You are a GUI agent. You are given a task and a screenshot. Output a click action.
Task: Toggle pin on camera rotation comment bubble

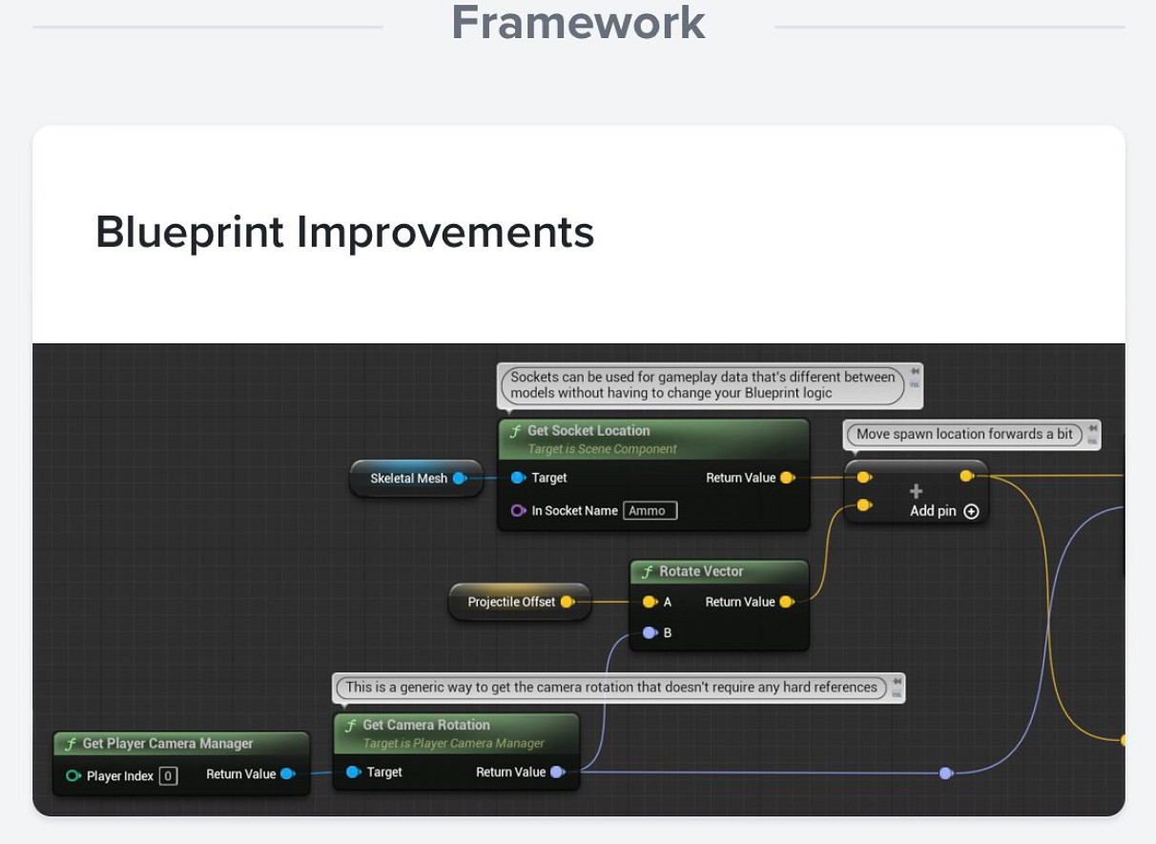[x=897, y=682]
